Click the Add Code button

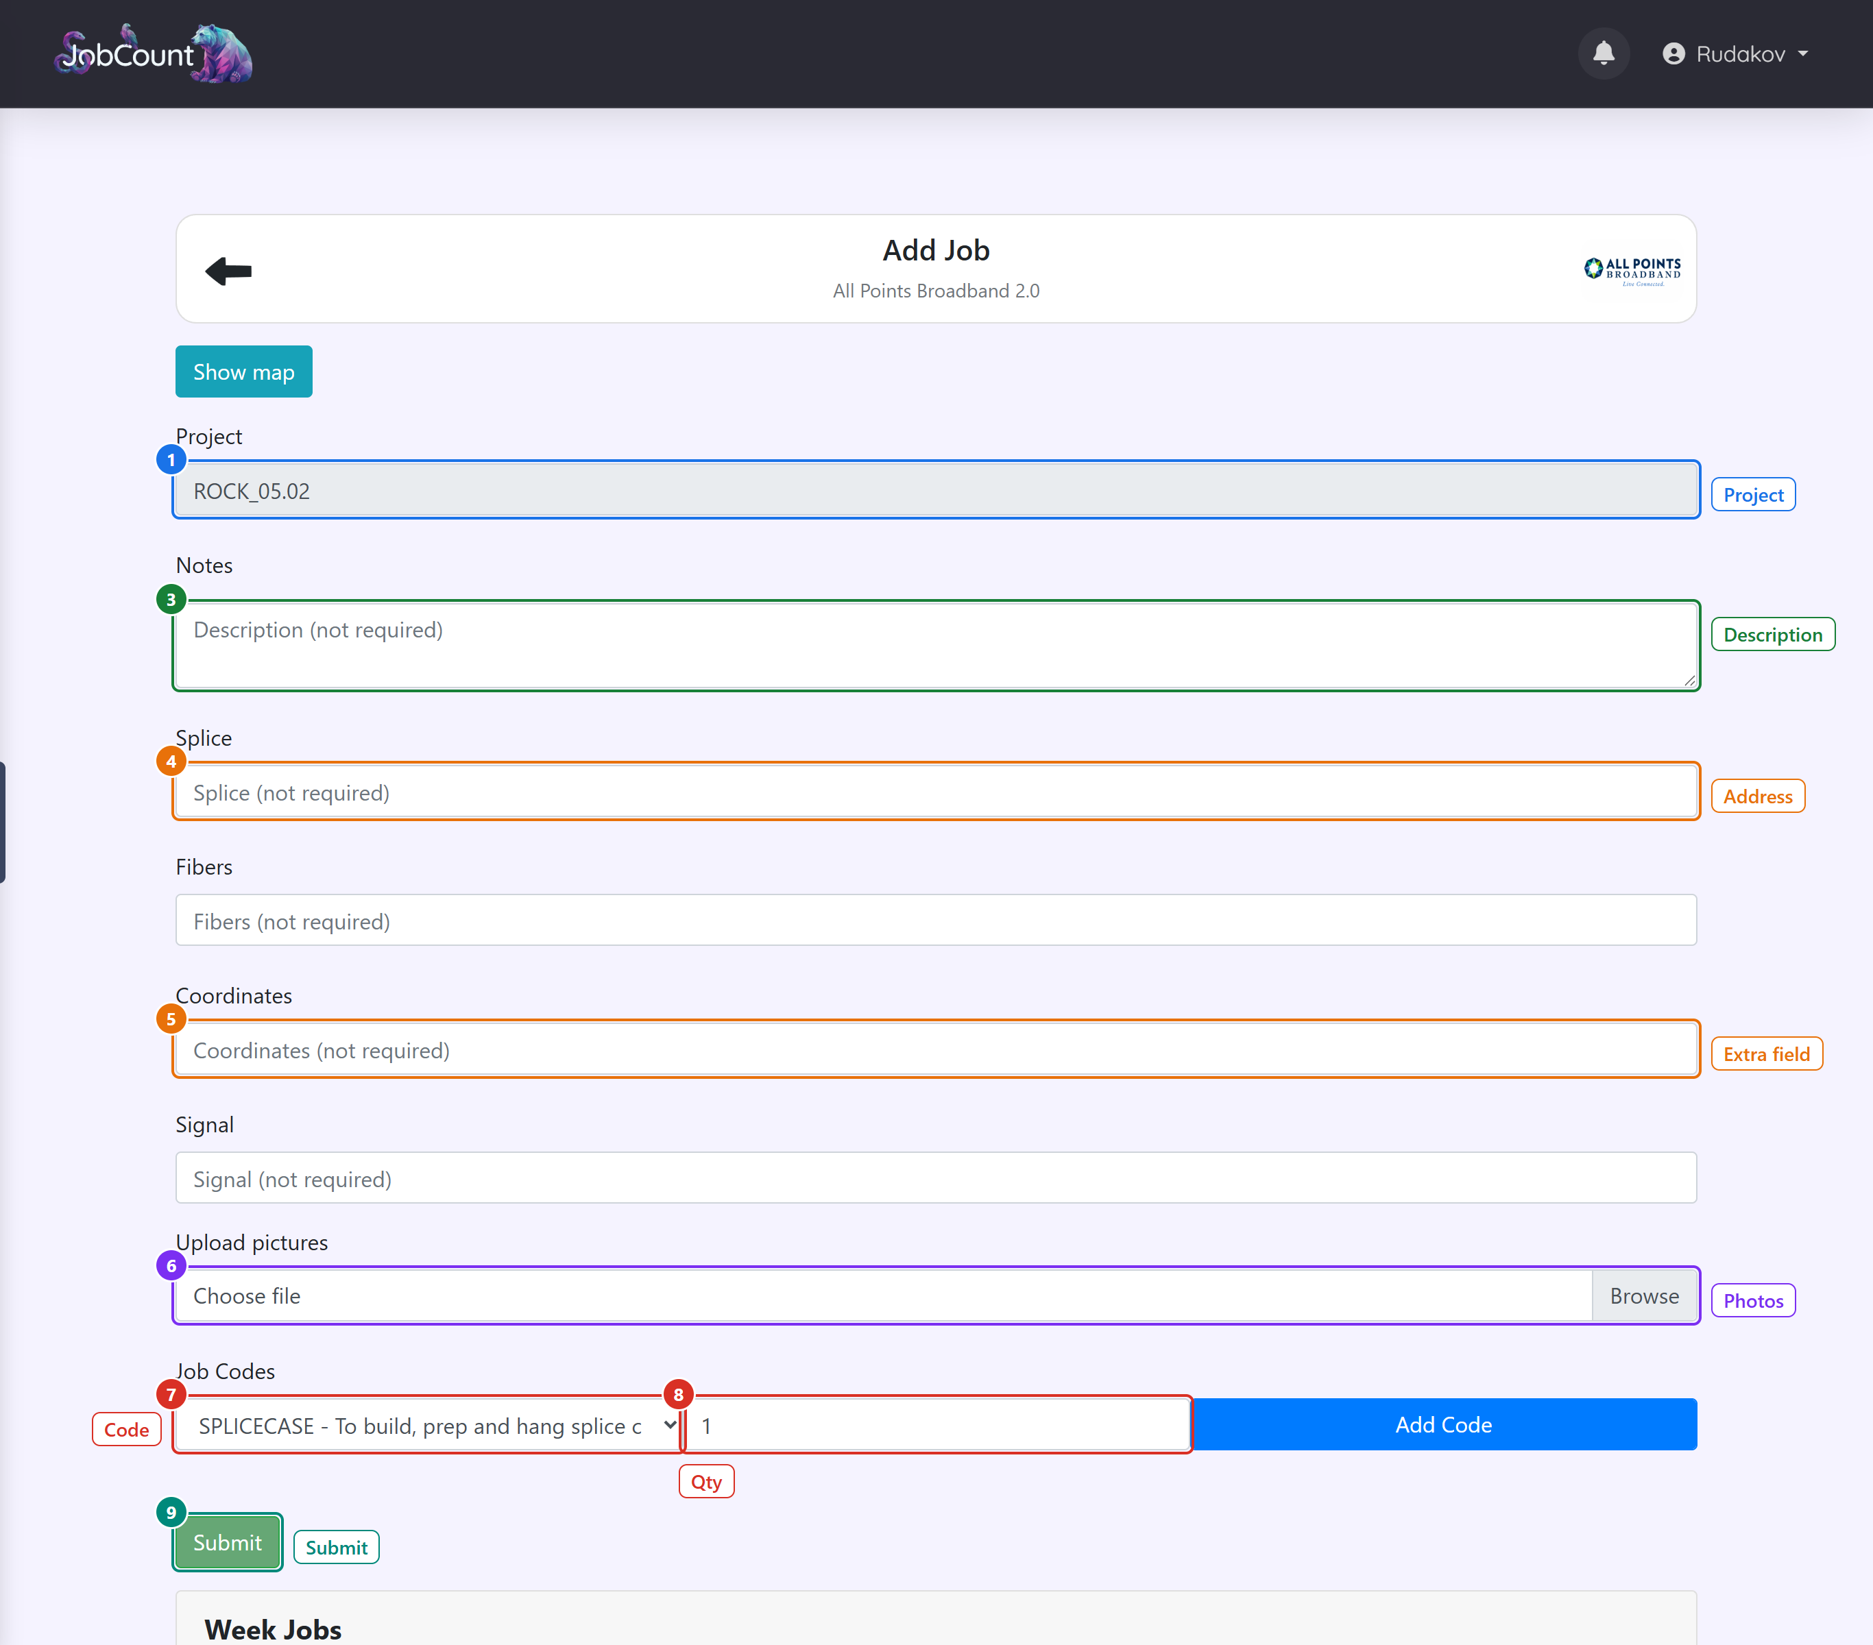click(1444, 1425)
